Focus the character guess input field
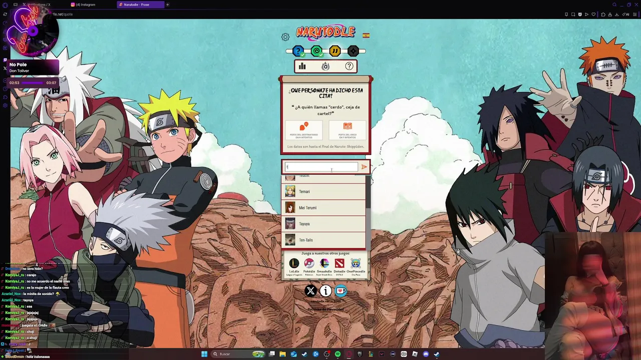 tap(321, 167)
